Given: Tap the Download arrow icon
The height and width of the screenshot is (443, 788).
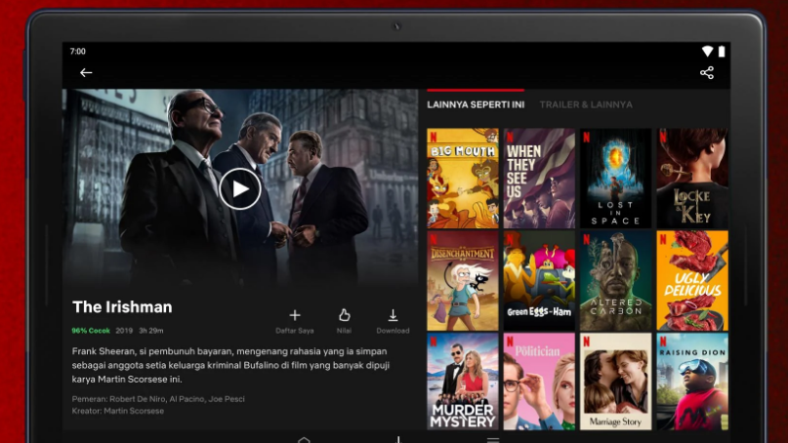Looking at the screenshot, I should point(393,315).
